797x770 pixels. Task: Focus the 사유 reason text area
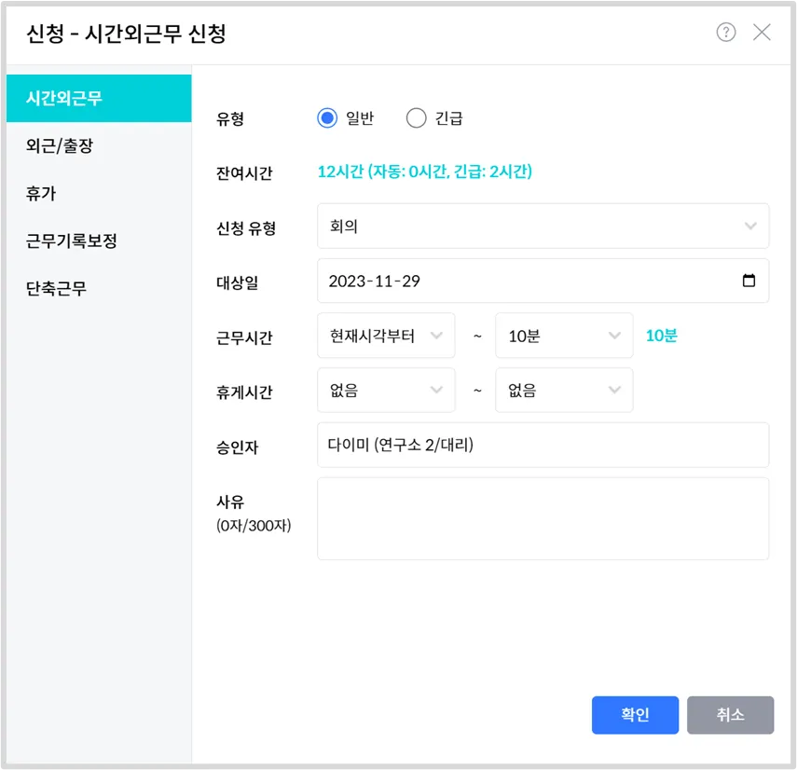click(x=543, y=518)
